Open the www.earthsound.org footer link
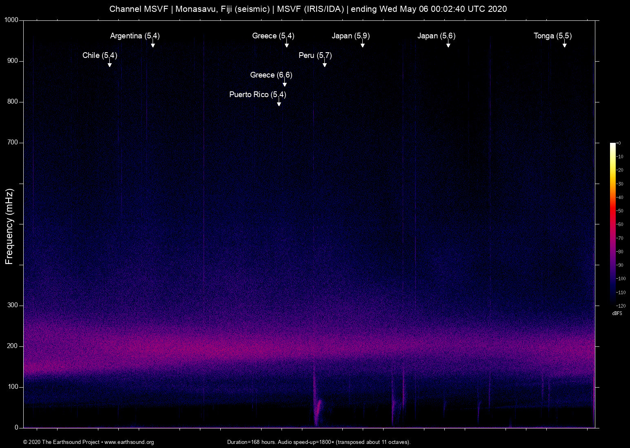Screen dimensions: 630x448 (129, 442)
